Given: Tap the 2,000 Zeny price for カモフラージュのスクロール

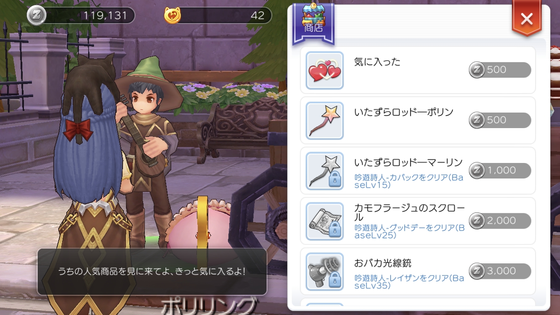Looking at the screenshot, I should 500,221.
